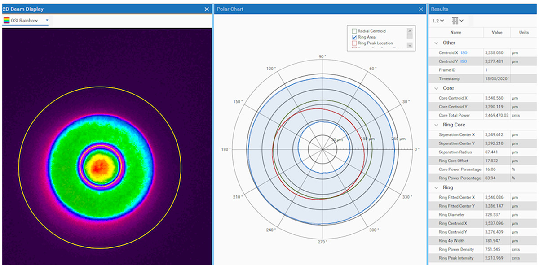Viewport: 539px width, 269px height.
Task: Collapse the Ring results group
Action: click(x=436, y=187)
